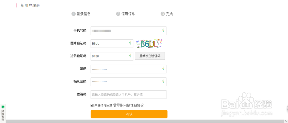This screenshot has width=288, height=123.
Task: Select the 密码 password field
Action: coord(128,69)
